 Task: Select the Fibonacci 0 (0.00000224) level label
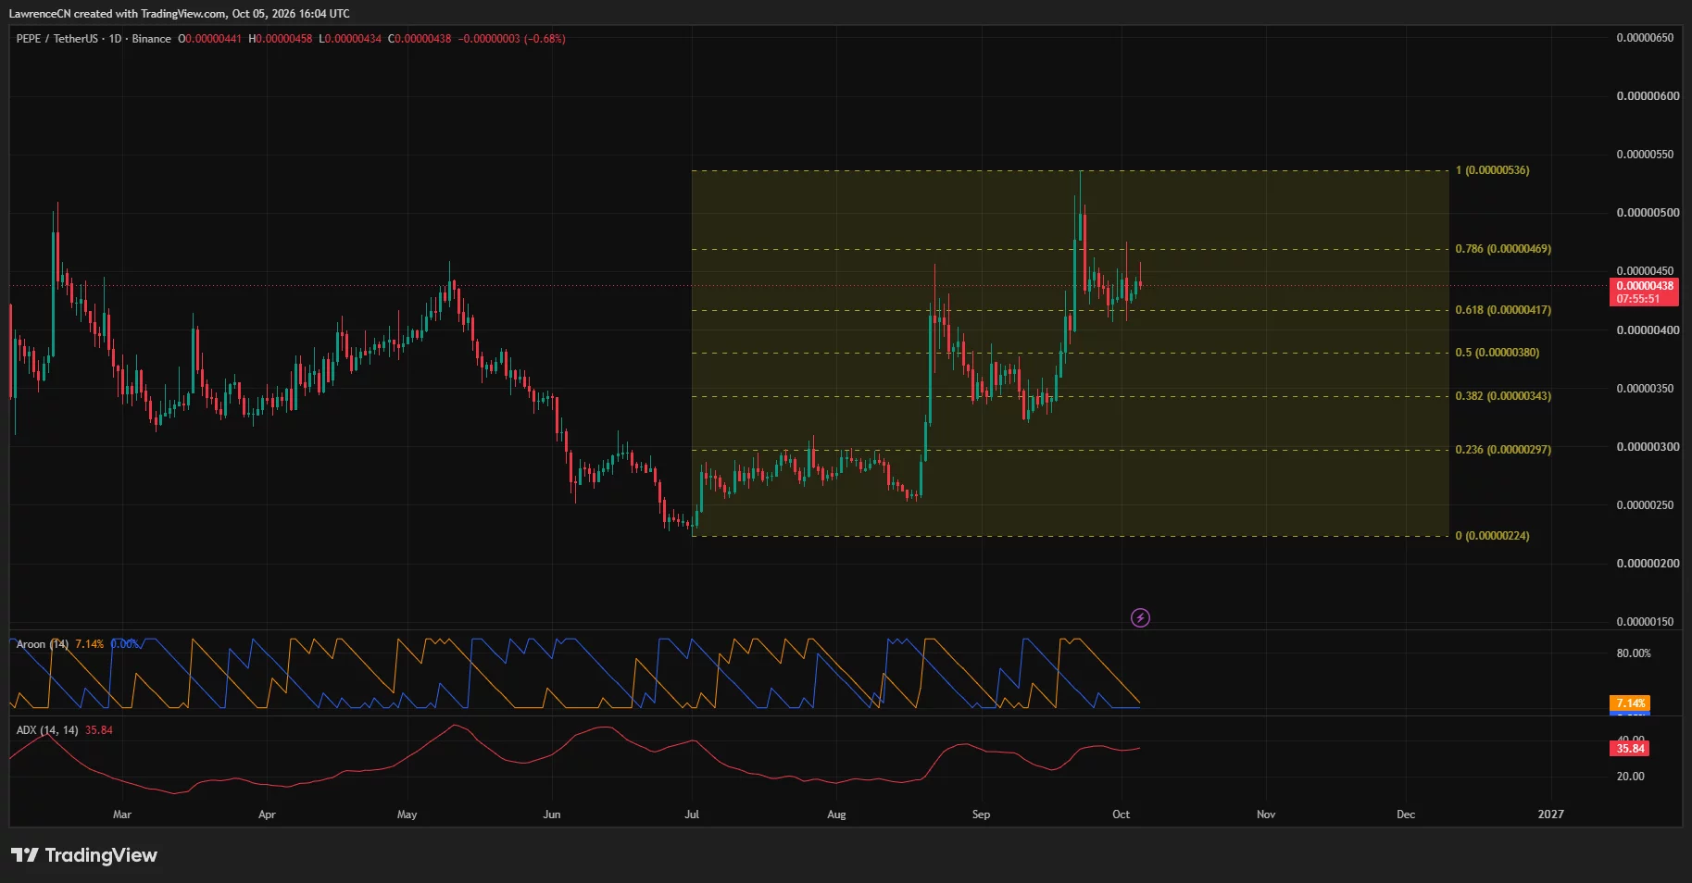(x=1492, y=536)
